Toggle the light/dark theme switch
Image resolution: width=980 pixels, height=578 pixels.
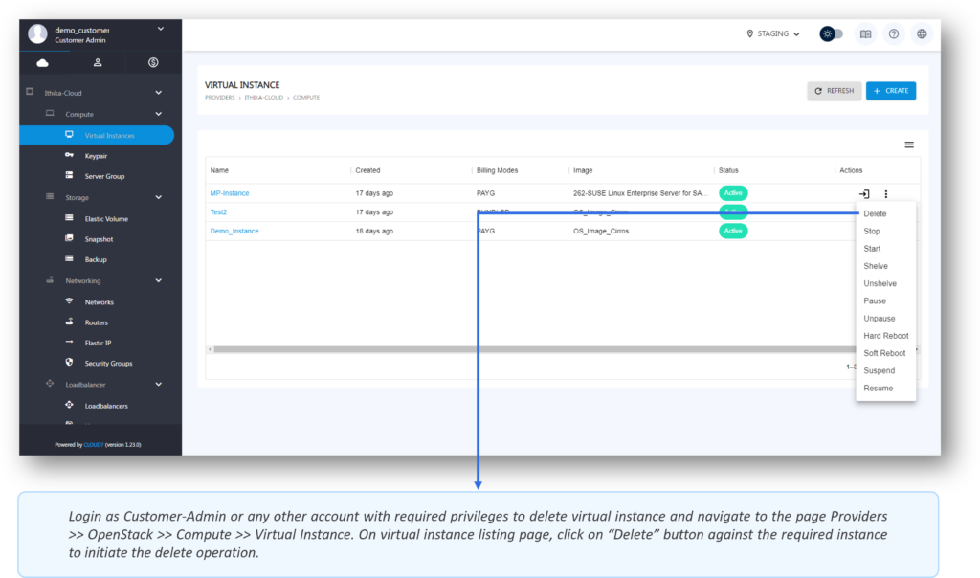point(832,33)
